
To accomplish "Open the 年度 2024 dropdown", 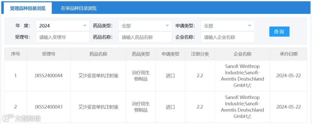I will [63, 26].
